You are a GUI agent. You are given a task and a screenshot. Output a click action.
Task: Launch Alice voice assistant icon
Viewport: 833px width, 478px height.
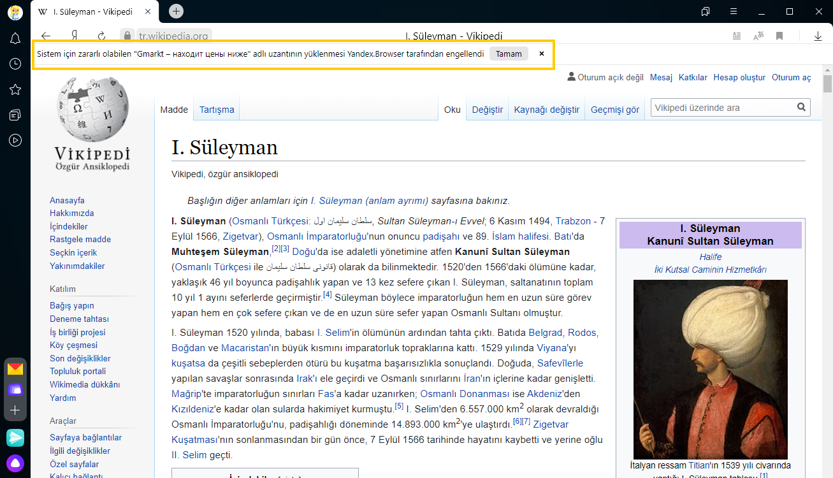point(15,463)
